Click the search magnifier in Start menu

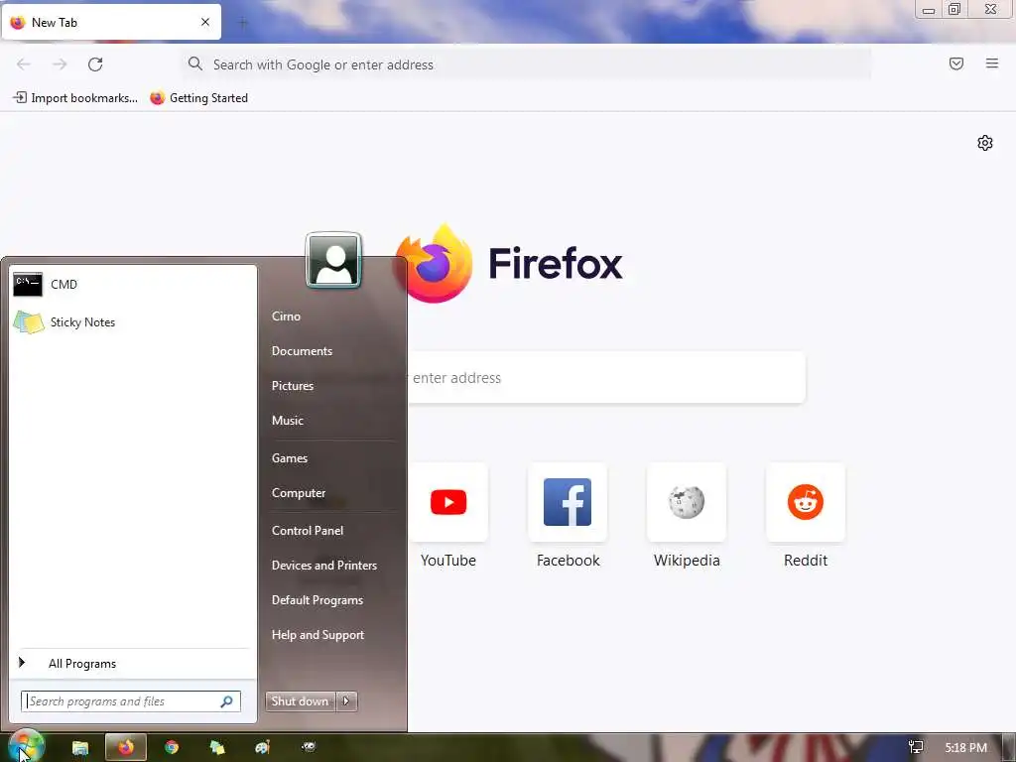pyautogui.click(x=227, y=701)
